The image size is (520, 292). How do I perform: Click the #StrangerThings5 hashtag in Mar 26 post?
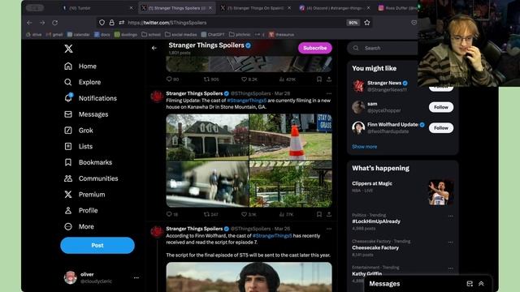click(272, 236)
